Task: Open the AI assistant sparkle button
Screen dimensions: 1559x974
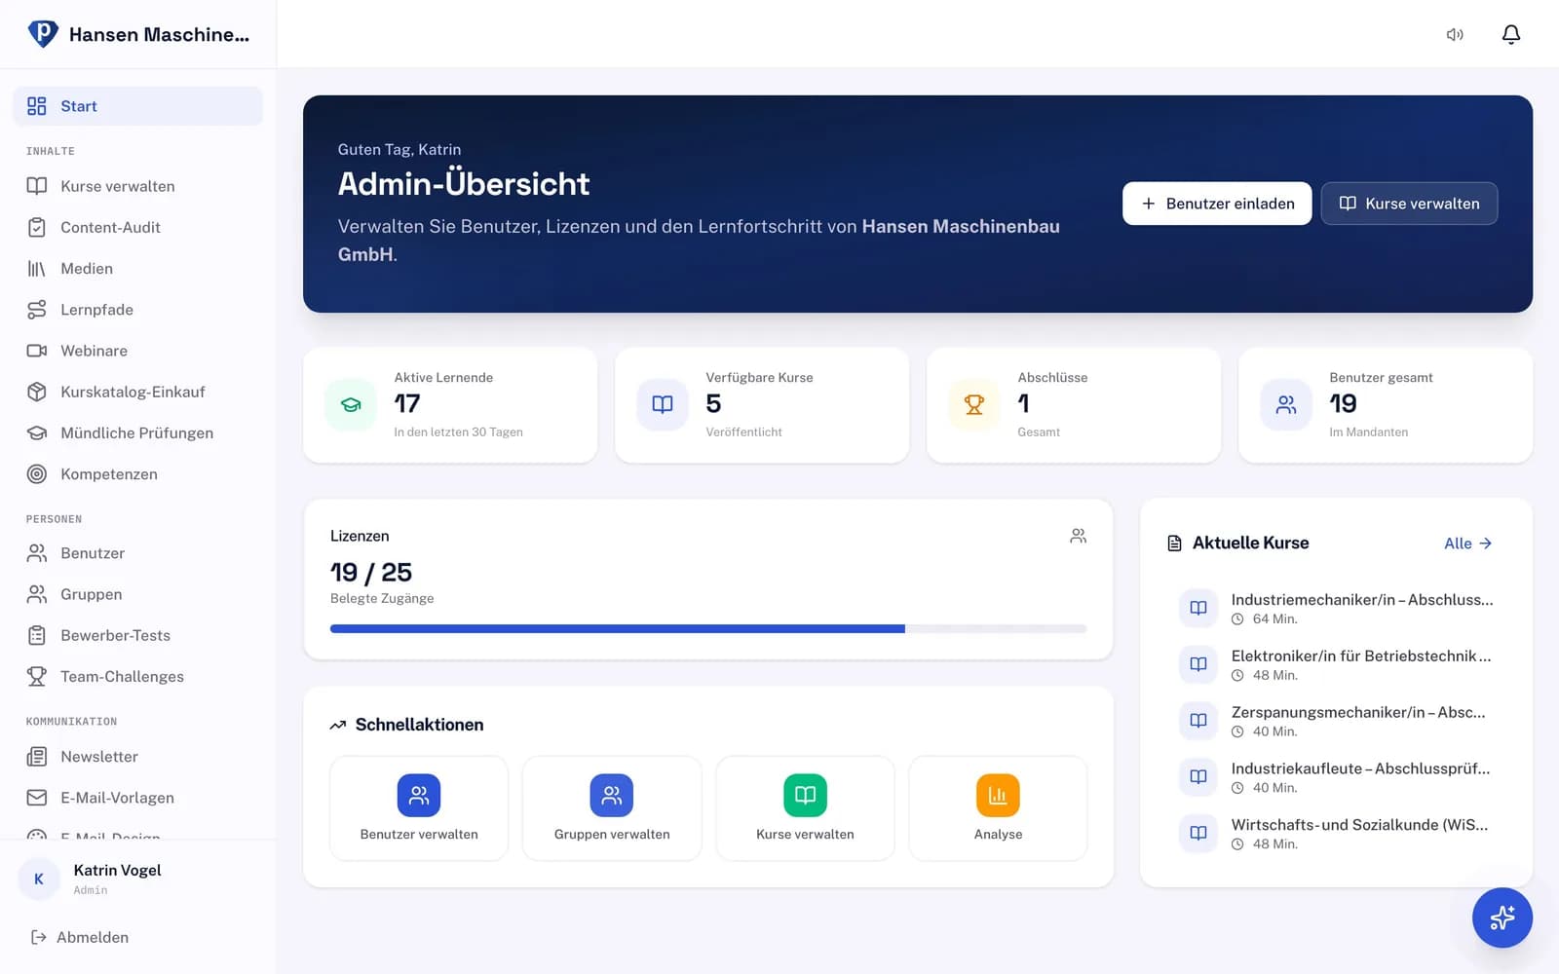Action: [x=1502, y=918]
